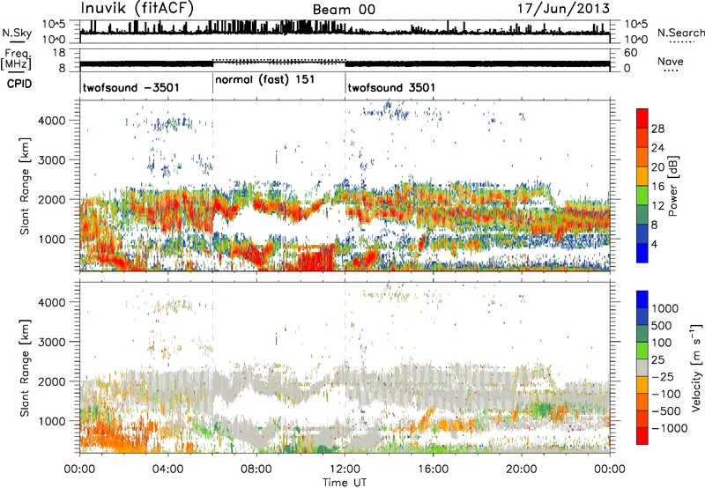Click the "28" power scale value
705x488 pixels.
pos(657,129)
